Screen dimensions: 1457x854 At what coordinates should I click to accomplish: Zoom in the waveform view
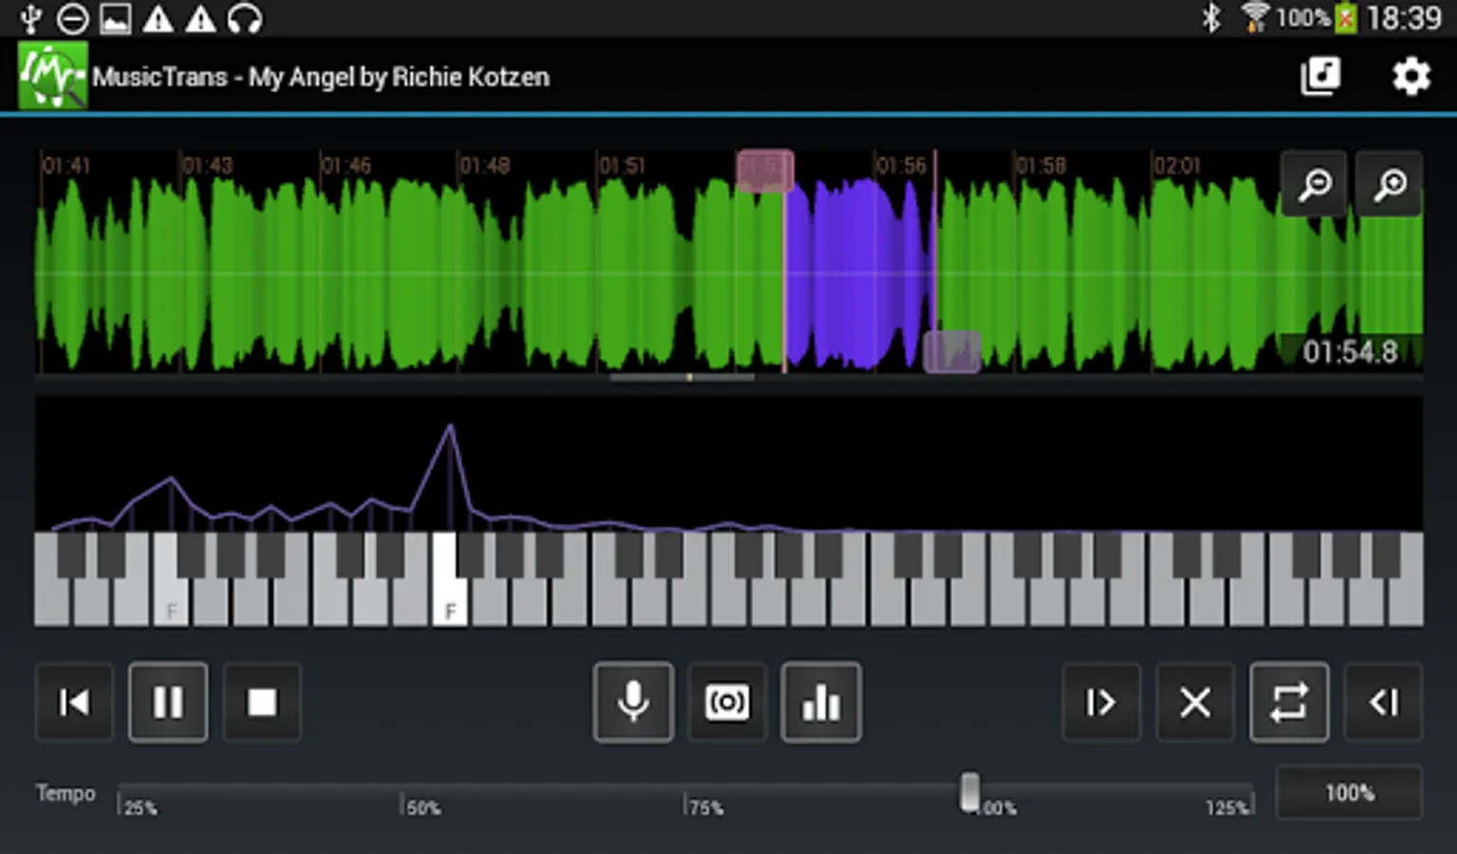click(1390, 184)
